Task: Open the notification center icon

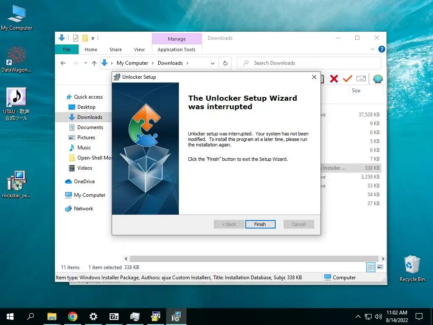Action: pyautogui.click(x=419, y=317)
